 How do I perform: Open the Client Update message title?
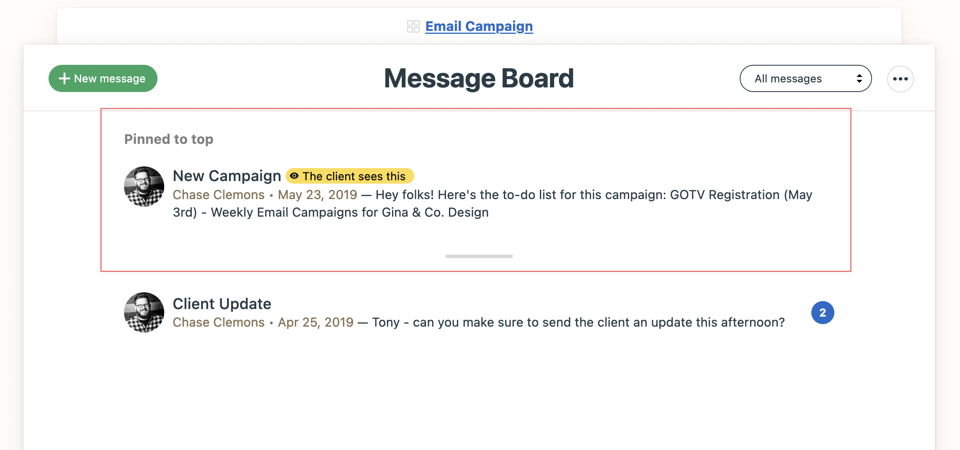222,304
